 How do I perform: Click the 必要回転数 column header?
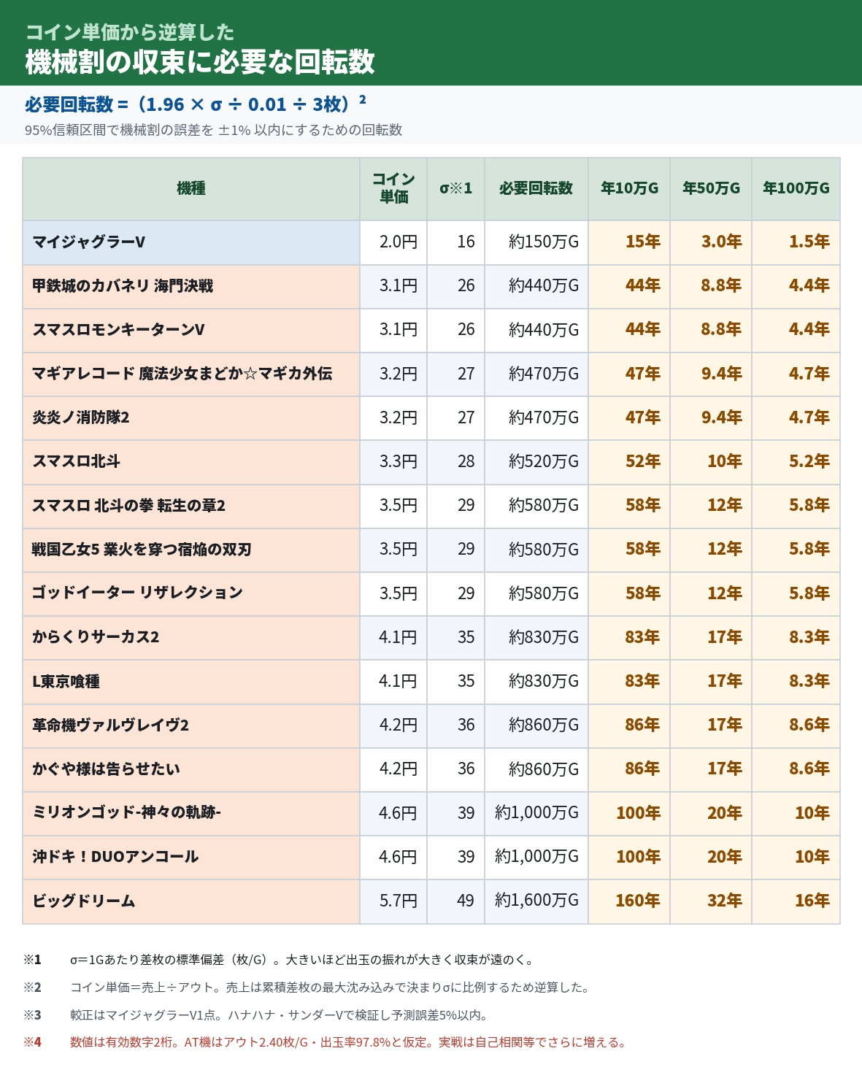[536, 189]
